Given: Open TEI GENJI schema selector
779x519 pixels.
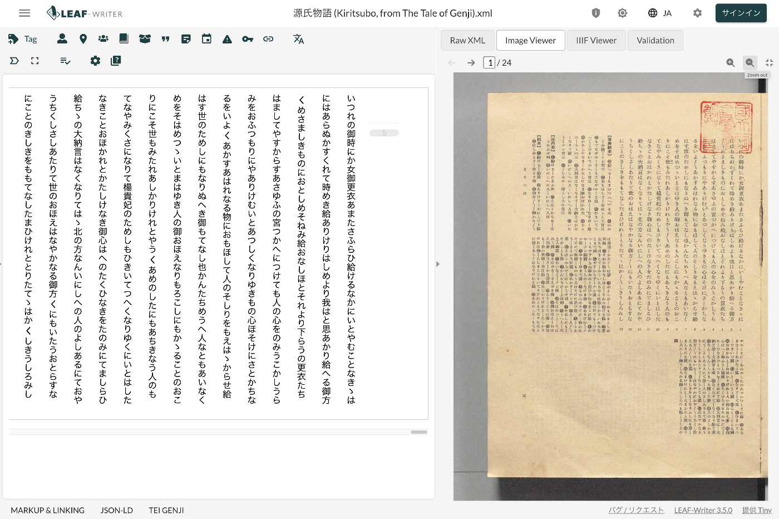Looking at the screenshot, I should [x=166, y=510].
